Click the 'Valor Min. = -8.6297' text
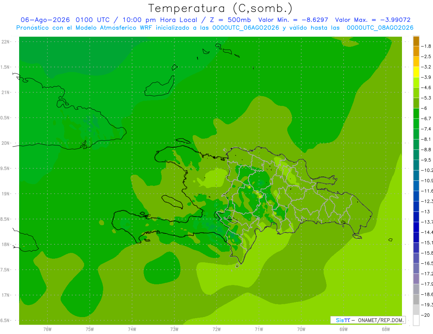This screenshot has height=334, width=433. pyautogui.click(x=293, y=20)
